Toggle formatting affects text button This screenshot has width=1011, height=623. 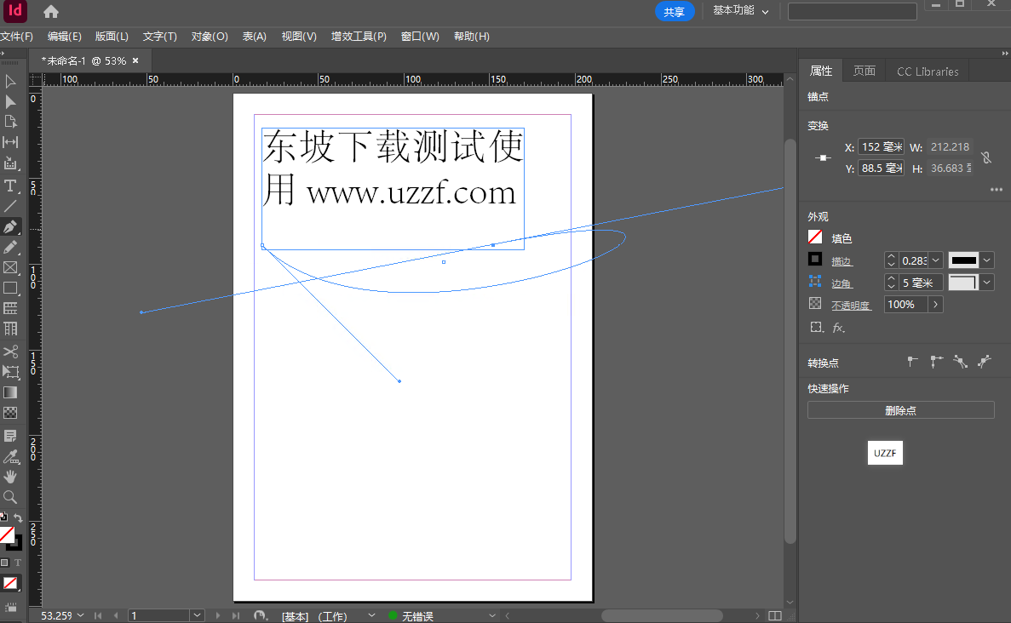pos(18,563)
